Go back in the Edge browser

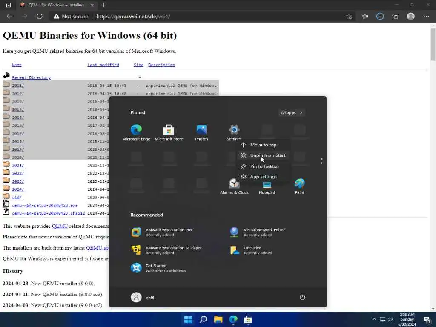point(10,17)
